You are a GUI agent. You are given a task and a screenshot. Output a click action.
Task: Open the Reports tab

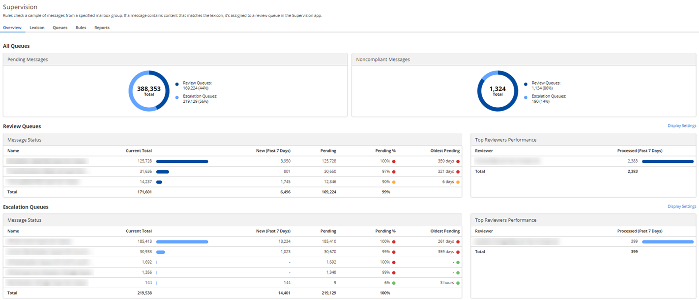(x=102, y=28)
